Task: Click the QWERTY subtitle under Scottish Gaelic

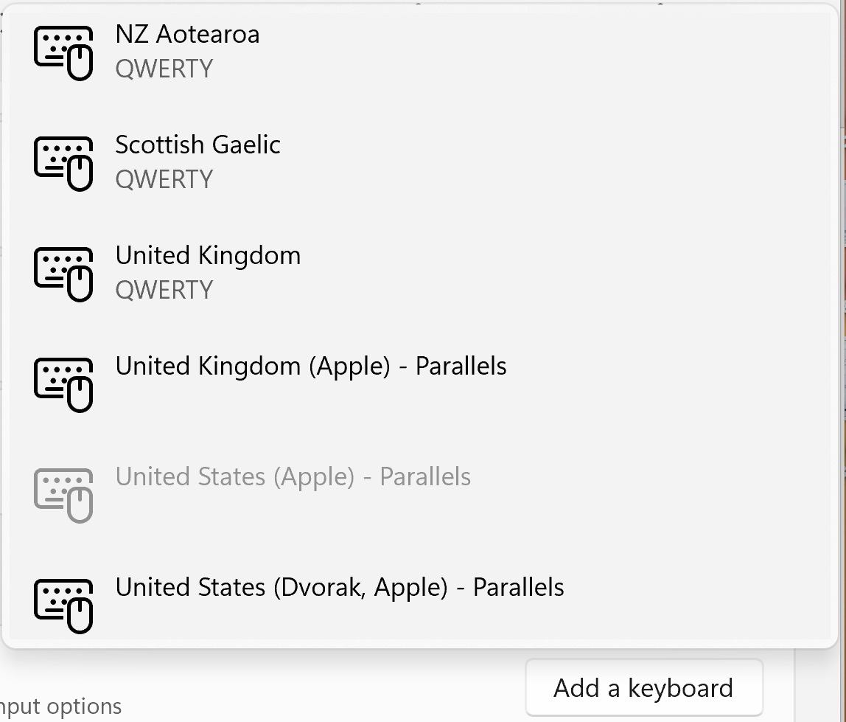Action: tap(164, 178)
